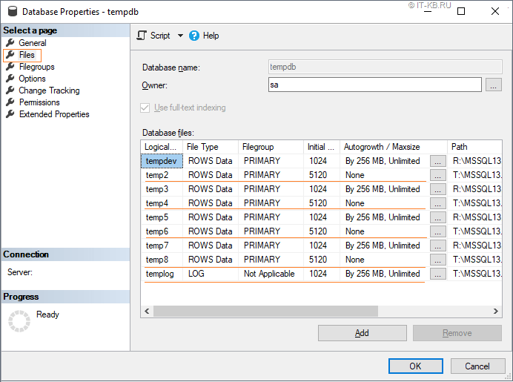This screenshot has height=382, width=513.
Task: Open Extended Properties page icon
Action: [10, 114]
